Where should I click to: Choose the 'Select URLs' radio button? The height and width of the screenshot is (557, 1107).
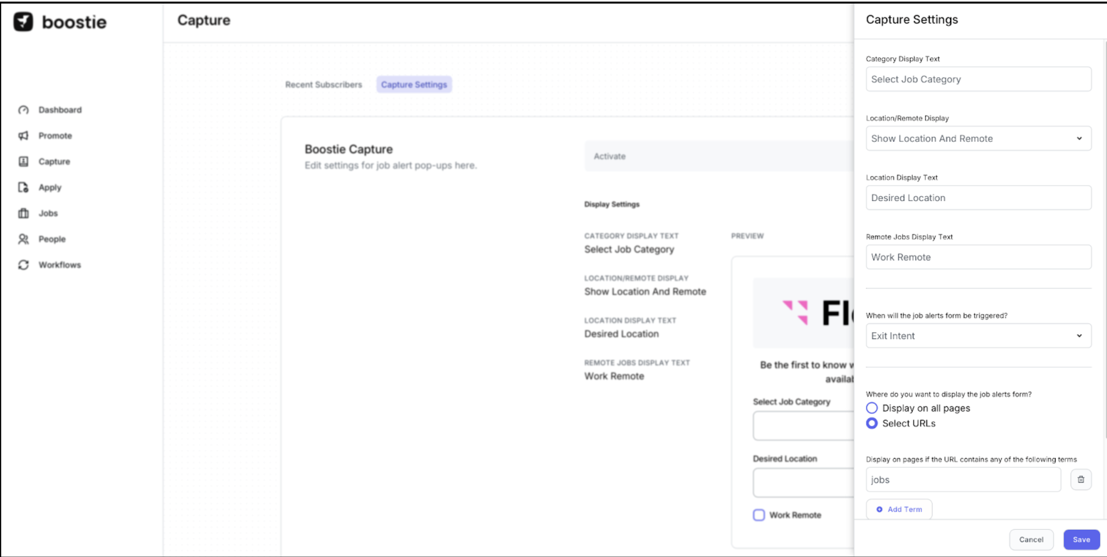[x=872, y=423]
